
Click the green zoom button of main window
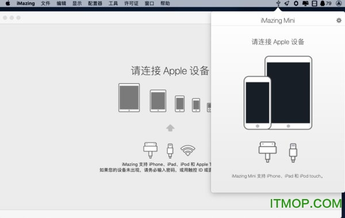[18, 18]
